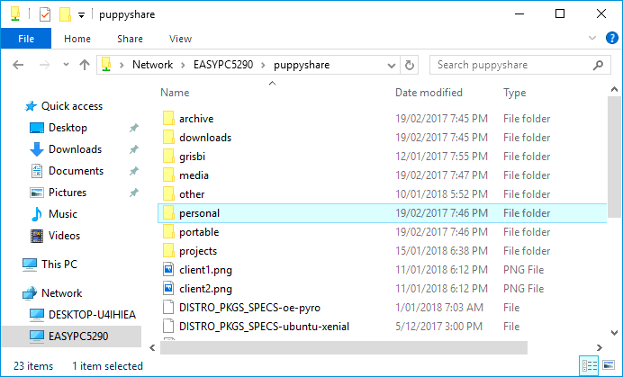The height and width of the screenshot is (377, 623).
Task: Open the recent locations dropdown arrow
Action: coord(66,65)
